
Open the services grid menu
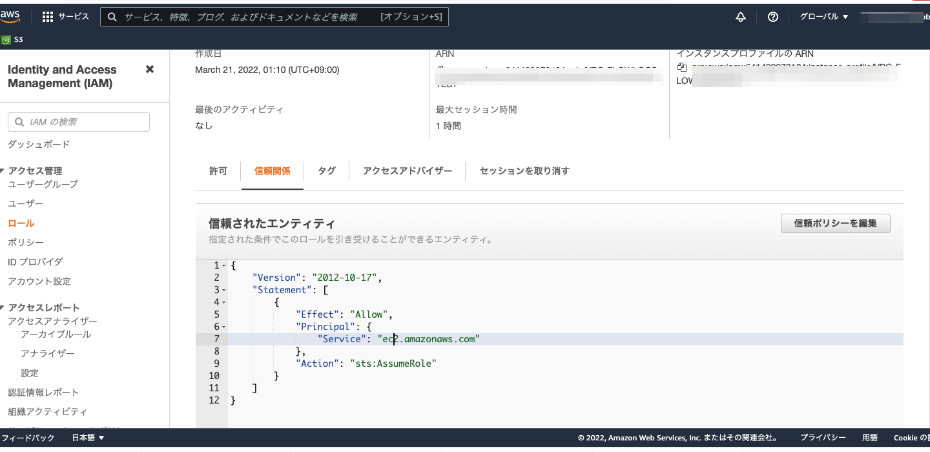coord(48,17)
